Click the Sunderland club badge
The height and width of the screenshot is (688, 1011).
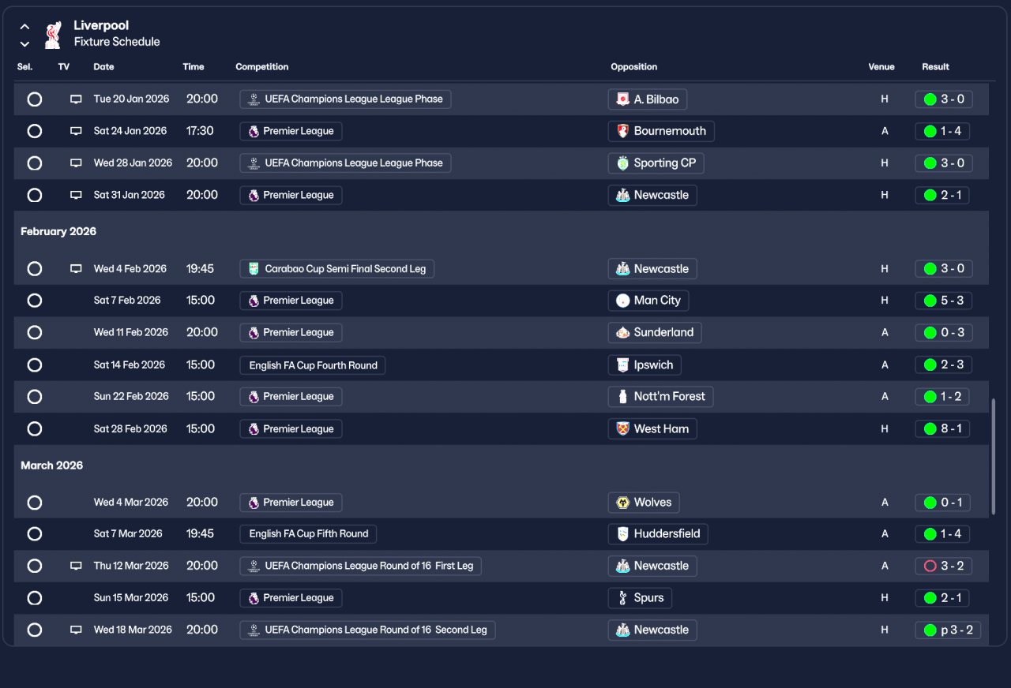click(622, 333)
